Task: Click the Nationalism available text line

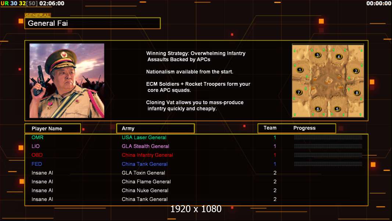Action: pyautogui.click(x=189, y=72)
